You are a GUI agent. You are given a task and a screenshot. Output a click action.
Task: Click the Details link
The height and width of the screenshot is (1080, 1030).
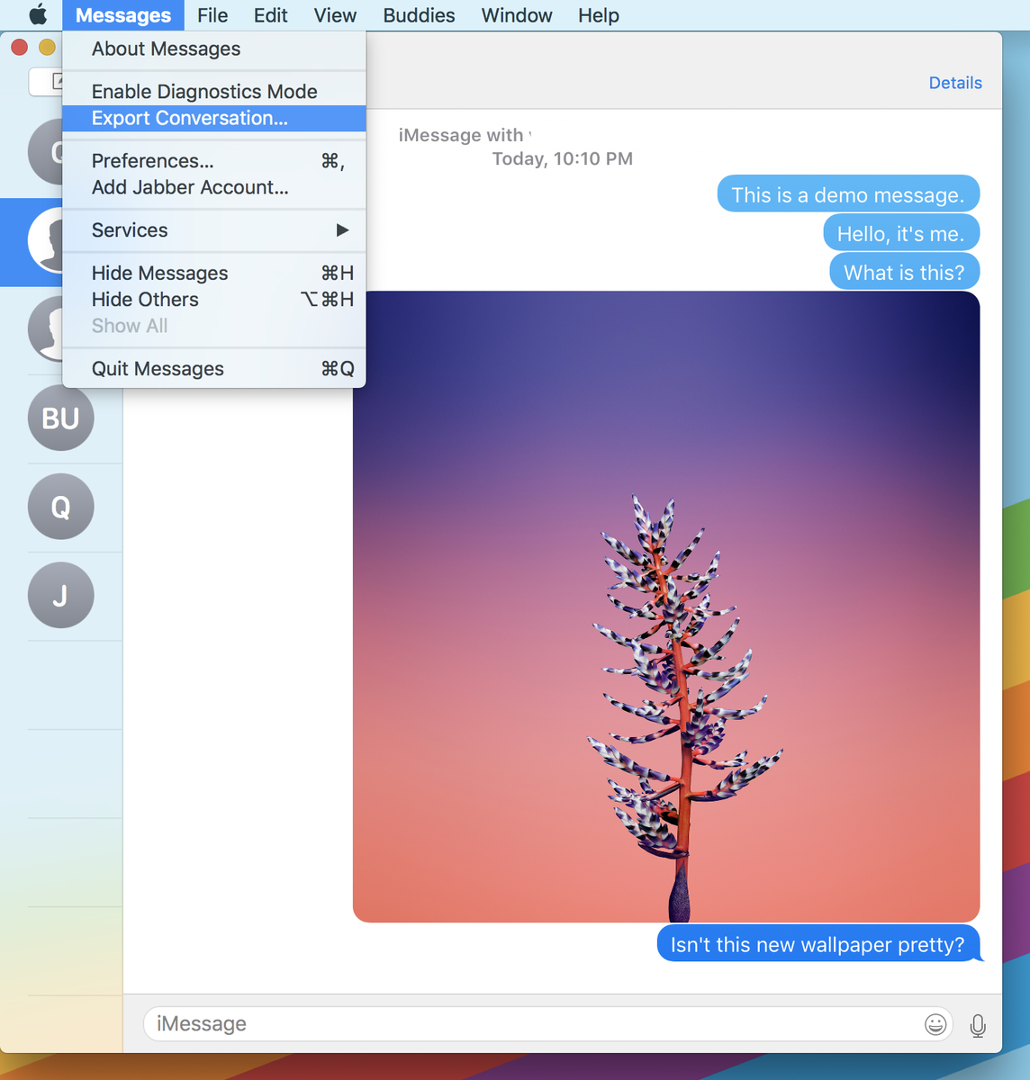[x=955, y=83]
